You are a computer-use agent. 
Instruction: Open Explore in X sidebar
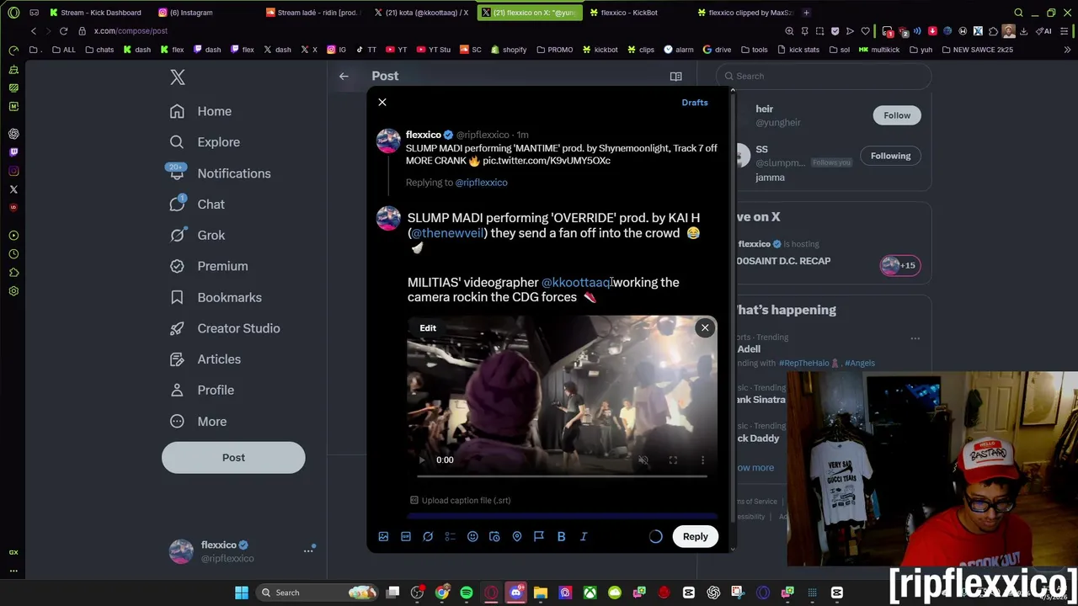click(205, 142)
